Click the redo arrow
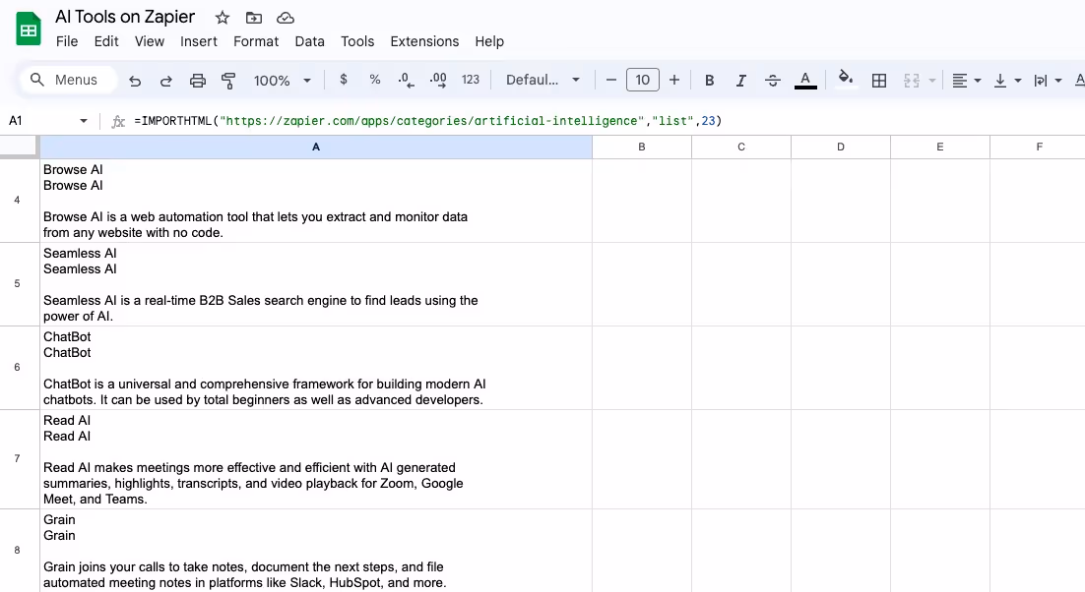This screenshot has height=592, width=1085. (x=166, y=81)
